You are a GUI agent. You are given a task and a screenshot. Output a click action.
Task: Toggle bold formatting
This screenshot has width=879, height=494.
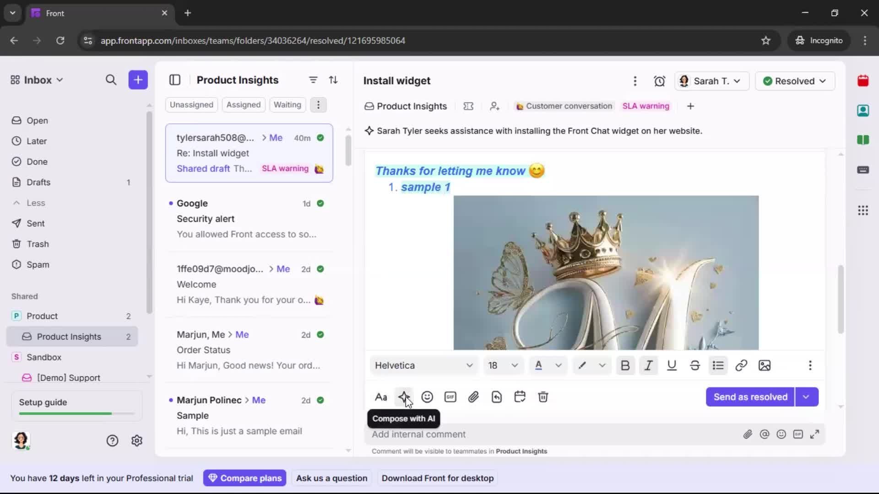click(625, 365)
